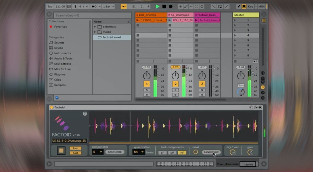Select the Drums category

(58, 48)
